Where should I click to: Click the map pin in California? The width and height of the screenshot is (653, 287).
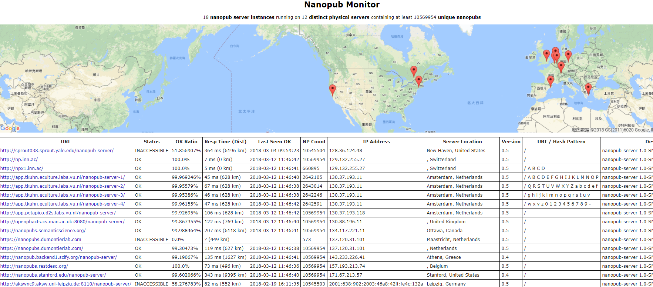333,90
